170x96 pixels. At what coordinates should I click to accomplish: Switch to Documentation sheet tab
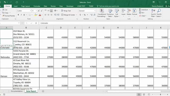click(x=17, y=91)
